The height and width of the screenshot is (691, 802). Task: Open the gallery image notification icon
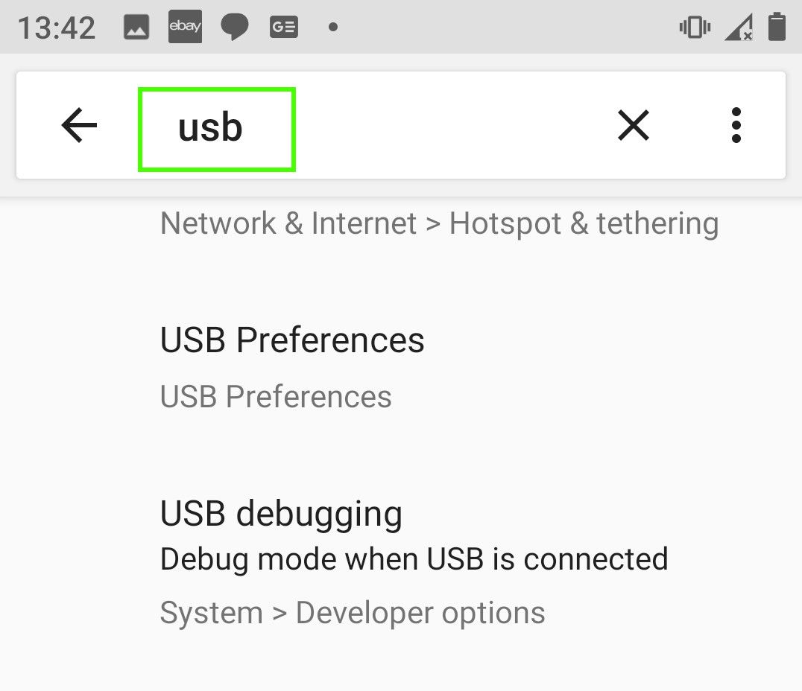[x=136, y=26]
